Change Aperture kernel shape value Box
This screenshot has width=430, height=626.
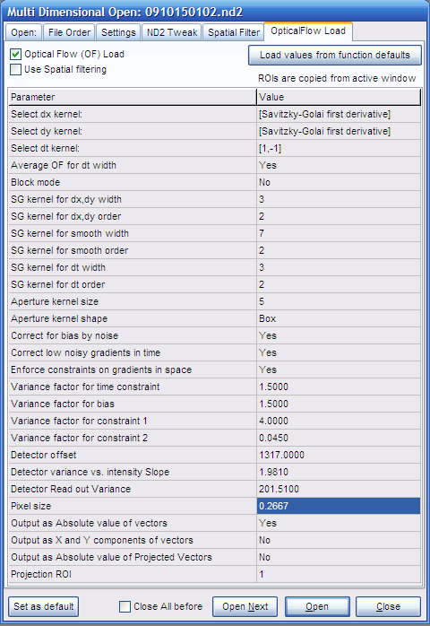[x=339, y=318]
